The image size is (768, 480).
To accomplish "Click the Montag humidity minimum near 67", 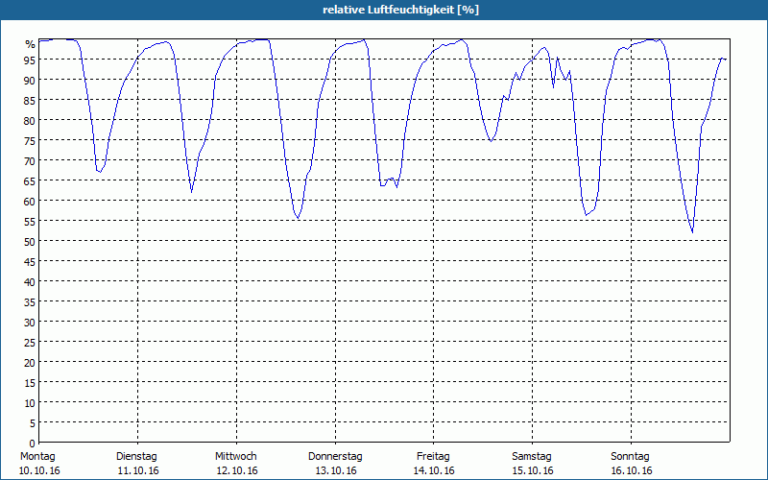I will tap(100, 172).
